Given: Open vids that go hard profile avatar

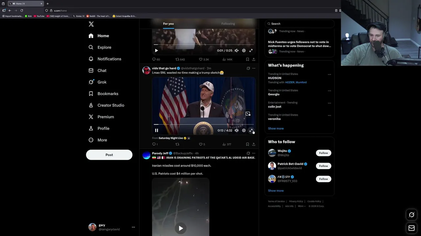Looking at the screenshot, I should (x=146, y=70).
